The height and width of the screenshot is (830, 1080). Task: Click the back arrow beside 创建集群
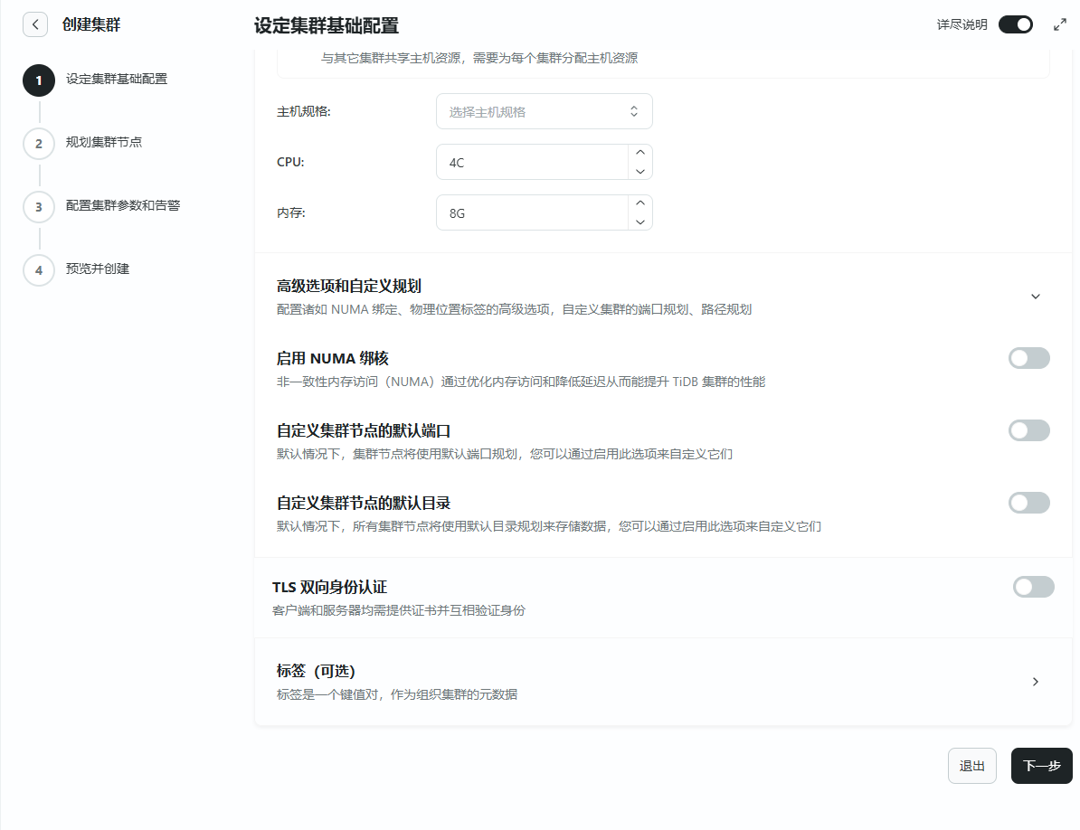click(x=34, y=24)
